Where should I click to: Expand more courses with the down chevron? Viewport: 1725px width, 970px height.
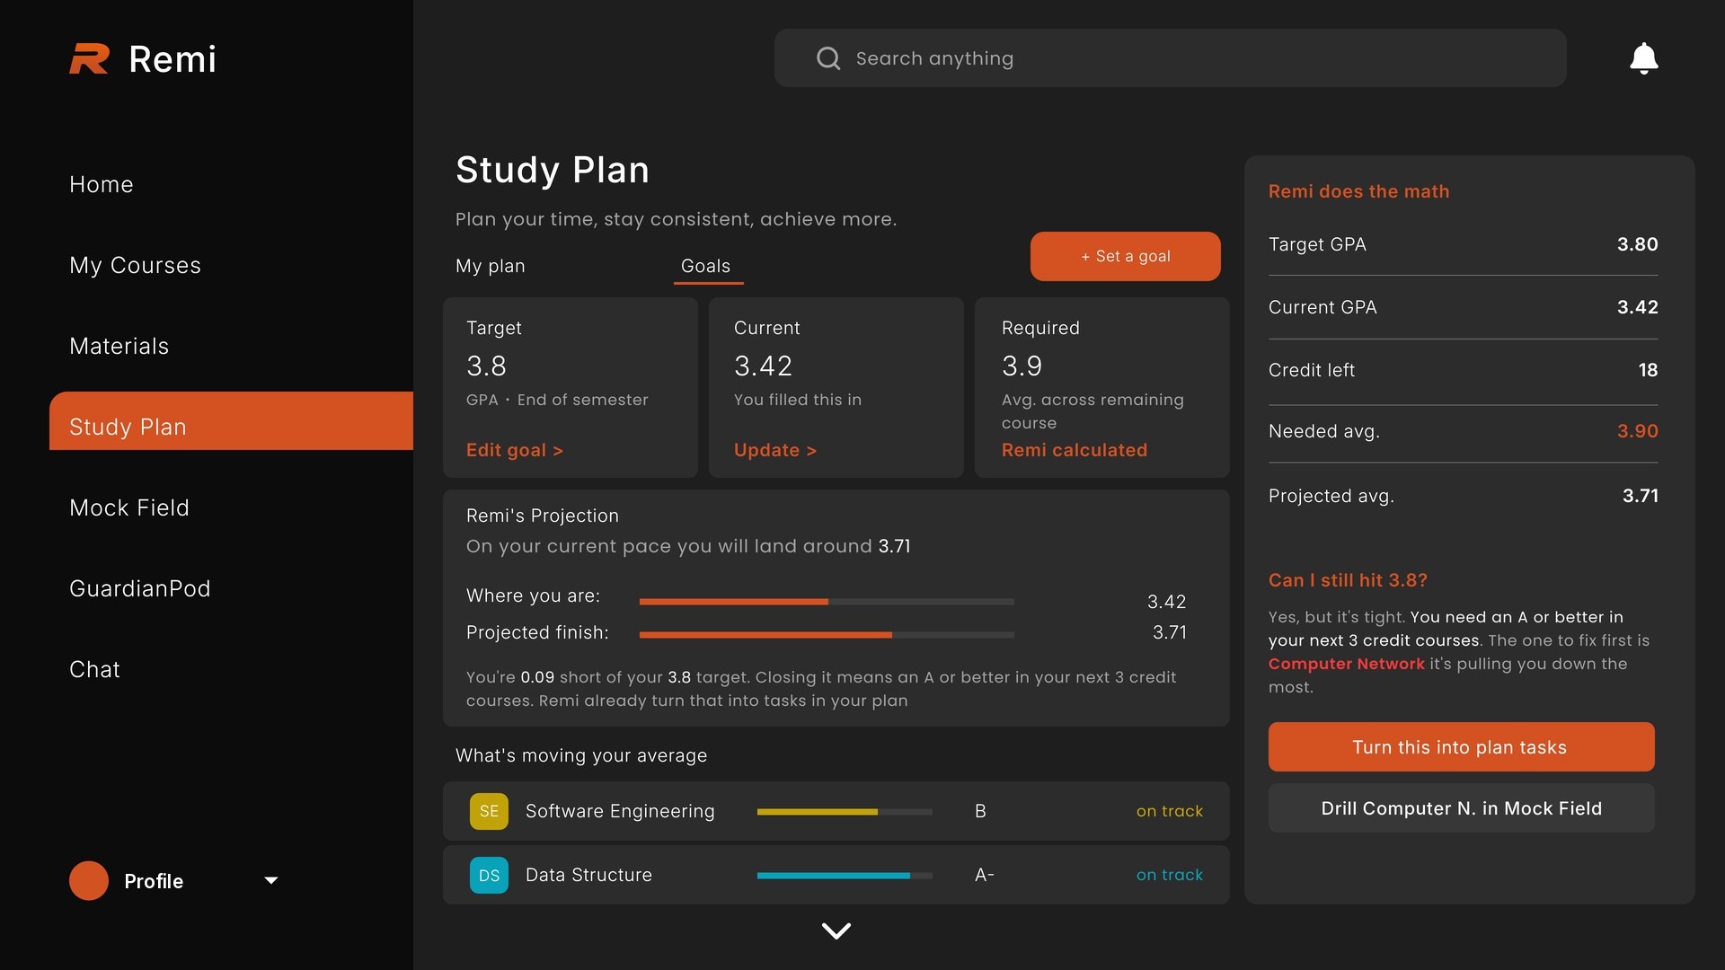click(x=836, y=930)
